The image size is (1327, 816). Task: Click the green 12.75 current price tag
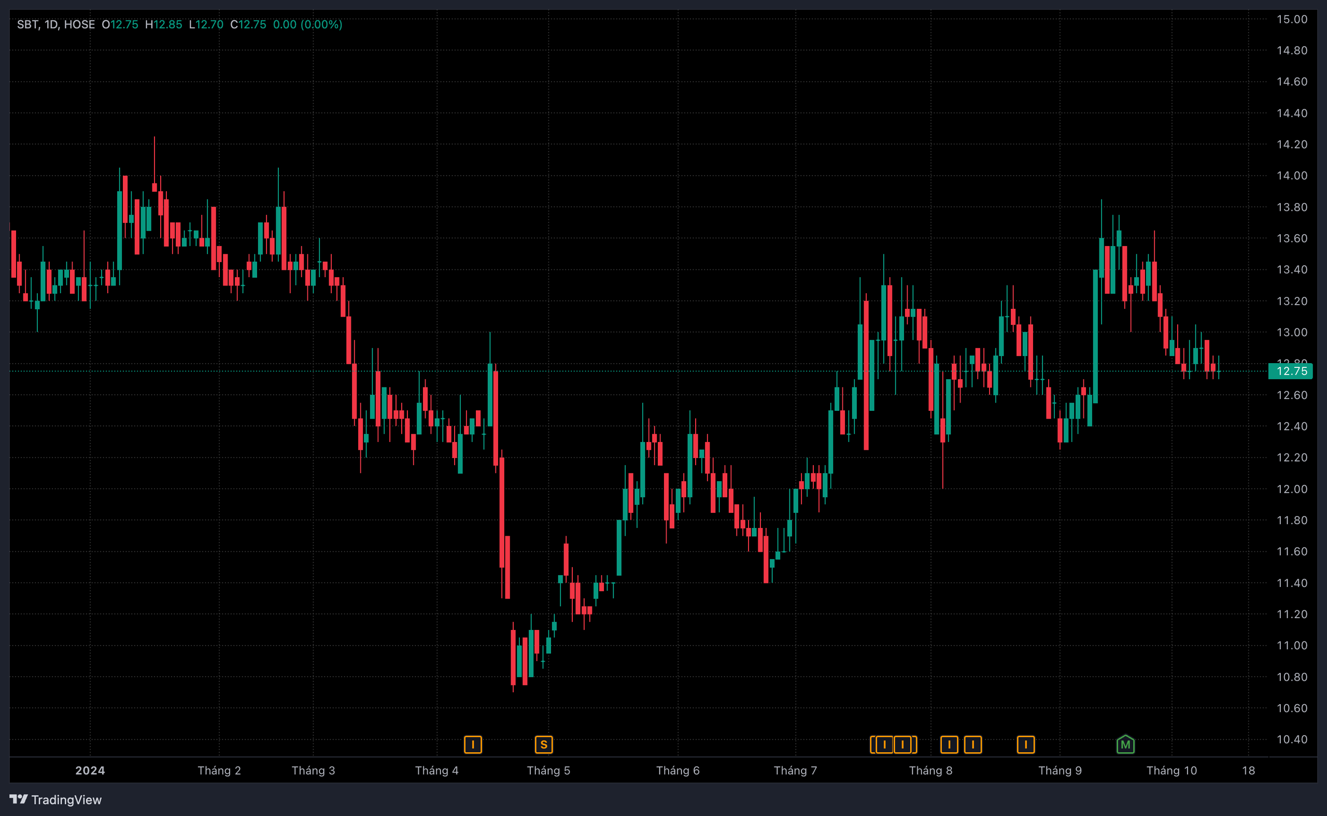(1290, 371)
